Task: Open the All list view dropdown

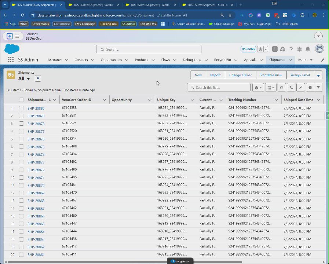Action: pos(28,79)
